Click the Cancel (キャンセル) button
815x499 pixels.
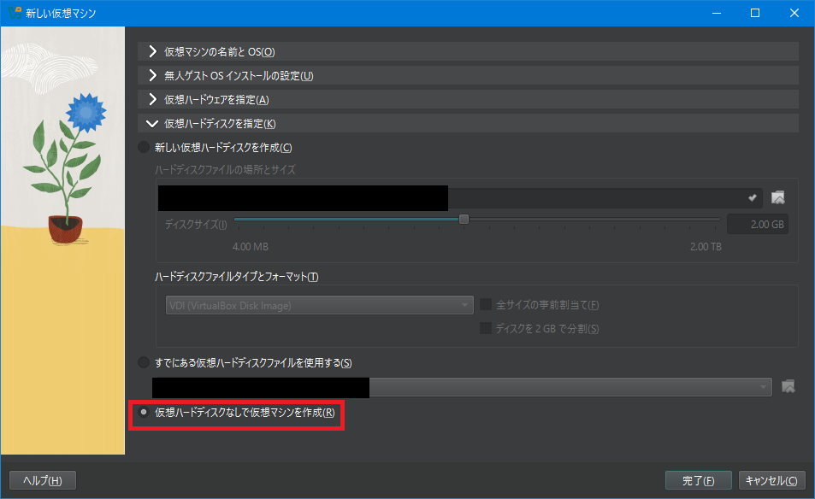[x=772, y=480]
